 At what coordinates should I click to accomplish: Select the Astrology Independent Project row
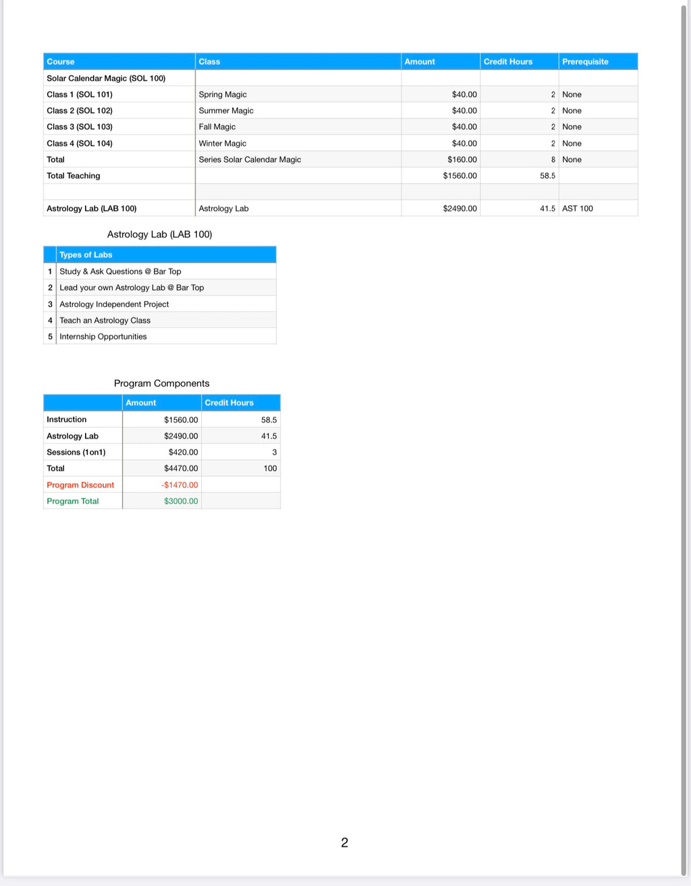coord(114,304)
